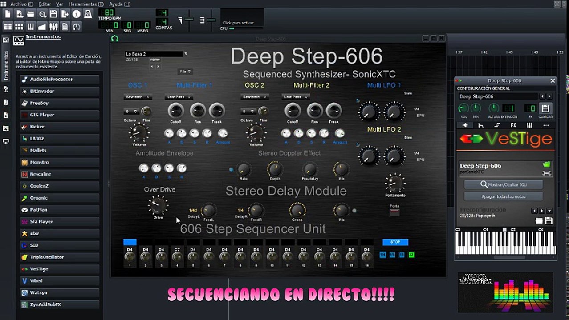Go to the next VeSTige preset arrow
Screen dimensions: 569x320
(542, 211)
